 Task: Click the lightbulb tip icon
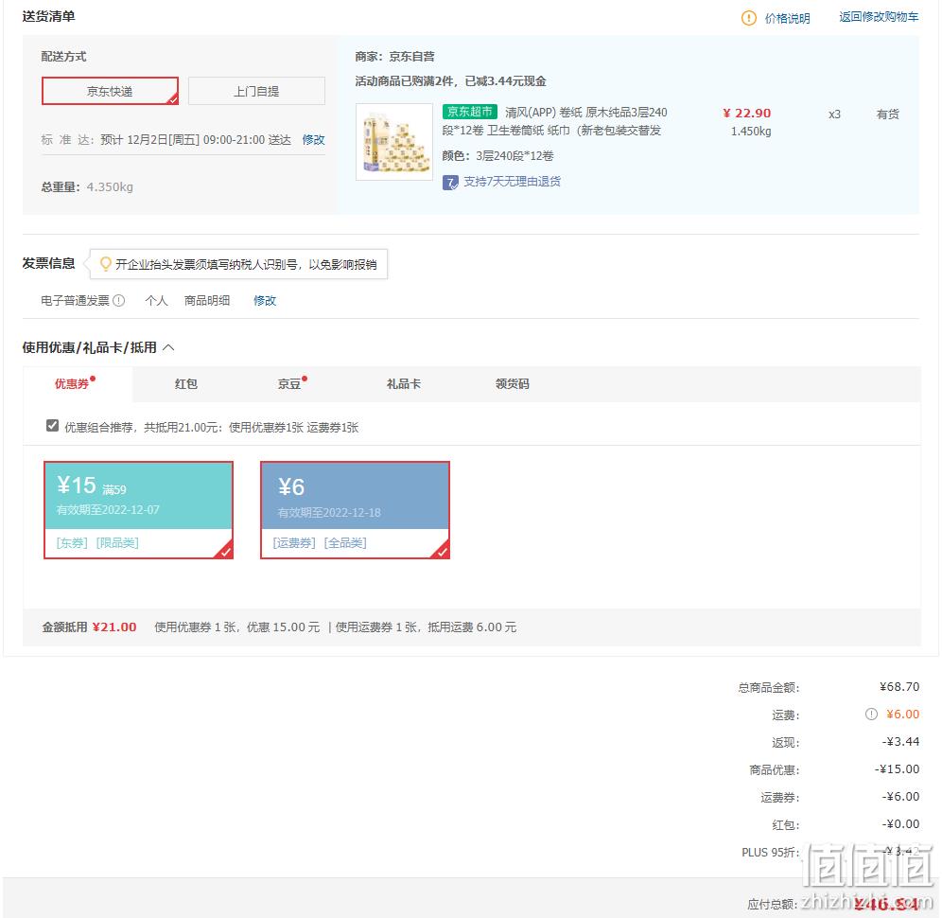coord(105,264)
